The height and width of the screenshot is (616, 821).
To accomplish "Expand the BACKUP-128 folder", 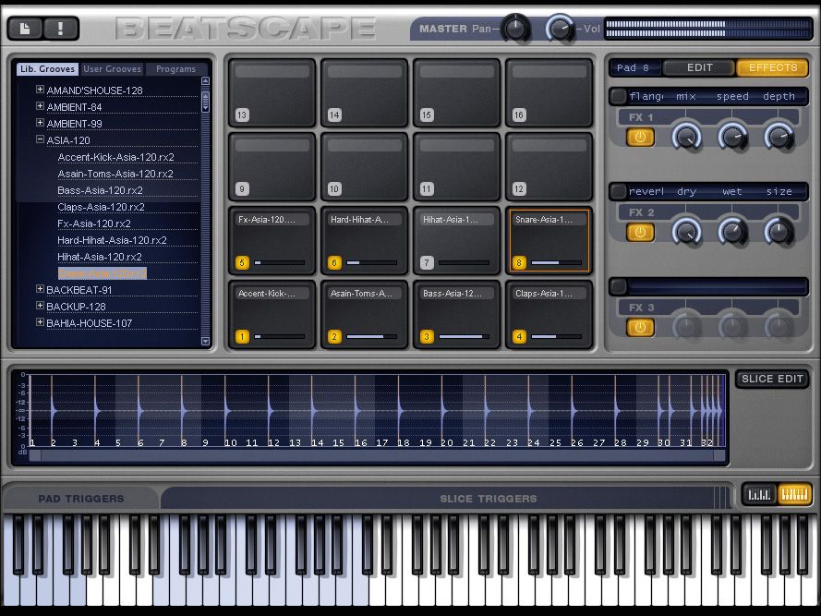I will coord(40,306).
